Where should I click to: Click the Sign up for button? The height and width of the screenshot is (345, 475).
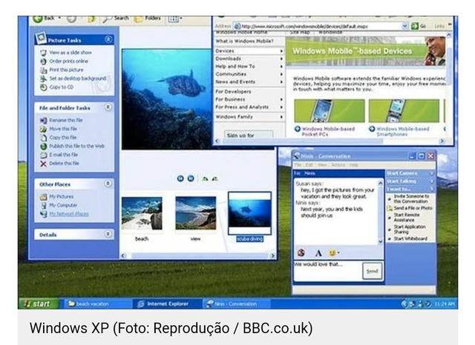coord(249,135)
